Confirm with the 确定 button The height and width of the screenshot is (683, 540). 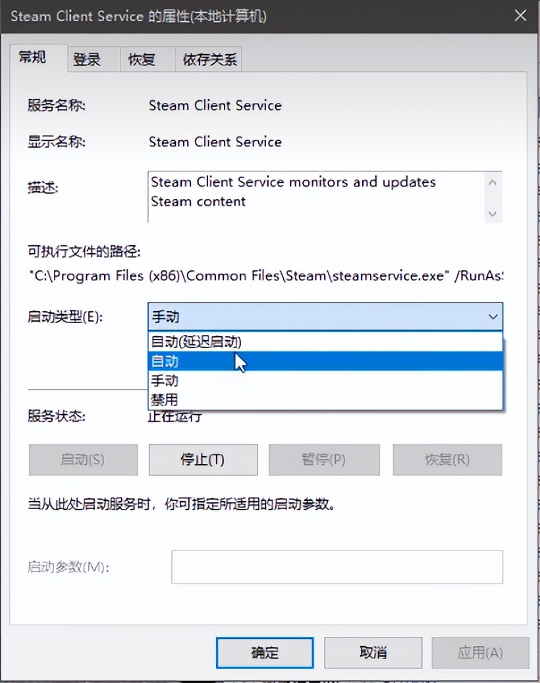[x=265, y=653]
